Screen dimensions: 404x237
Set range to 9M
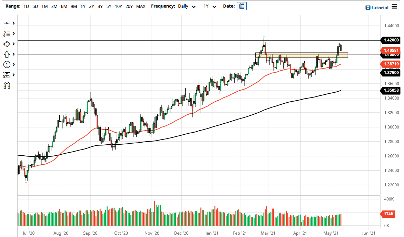pyautogui.click(x=74, y=7)
